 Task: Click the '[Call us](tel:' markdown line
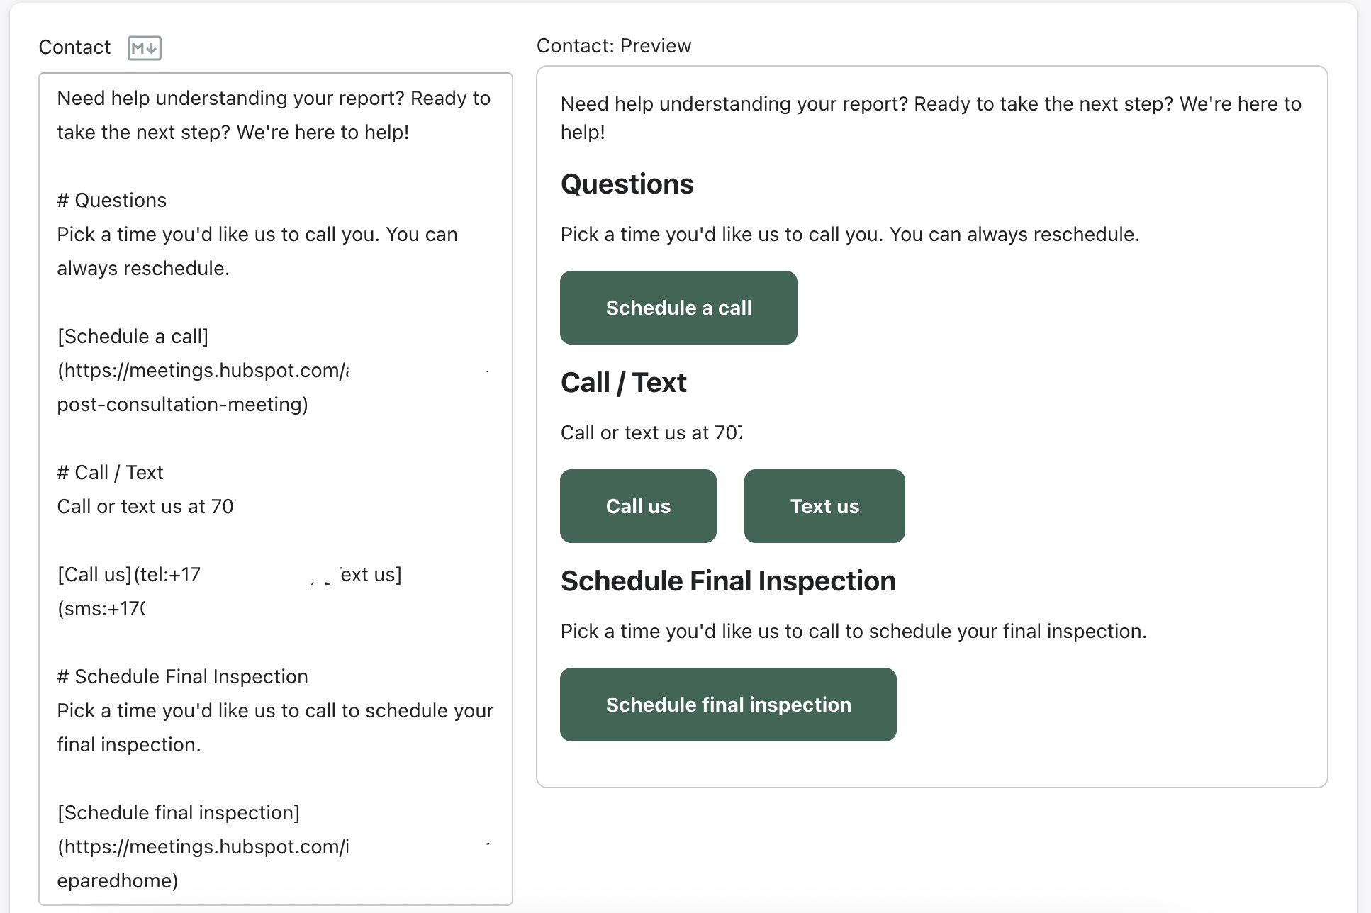point(129,574)
